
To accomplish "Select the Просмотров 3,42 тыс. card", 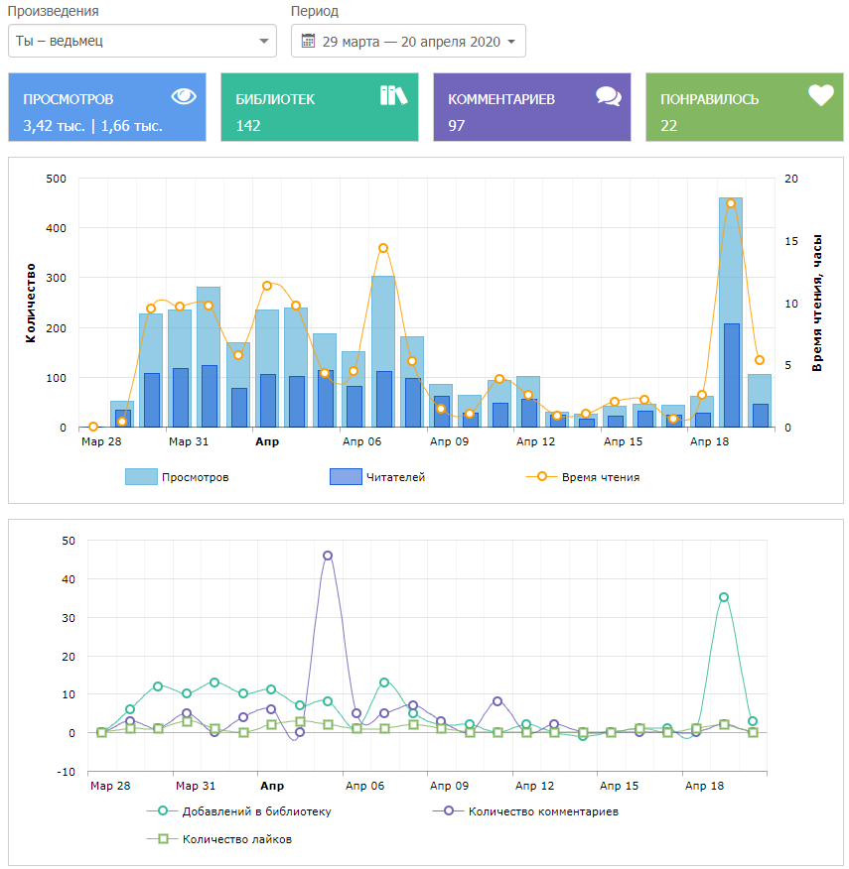I will (x=107, y=107).
